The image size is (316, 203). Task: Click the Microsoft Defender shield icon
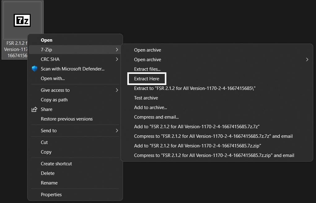click(35, 69)
